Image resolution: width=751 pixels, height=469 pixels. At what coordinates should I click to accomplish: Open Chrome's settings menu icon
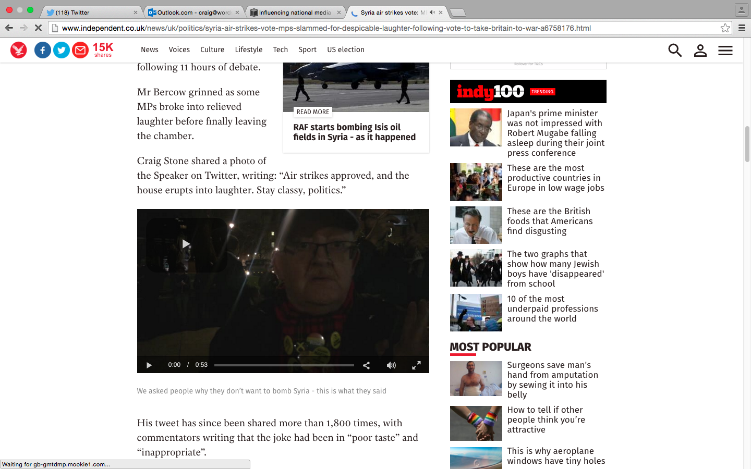742,28
